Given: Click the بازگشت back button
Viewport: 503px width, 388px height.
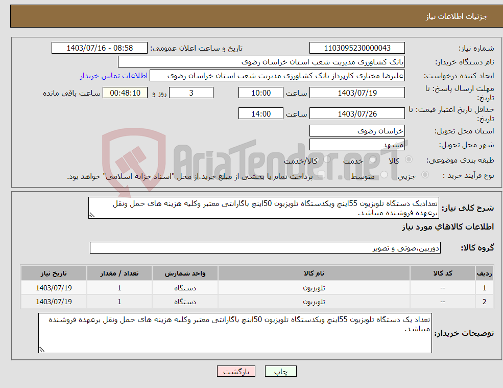Looking at the screenshot, I should pos(236,371).
